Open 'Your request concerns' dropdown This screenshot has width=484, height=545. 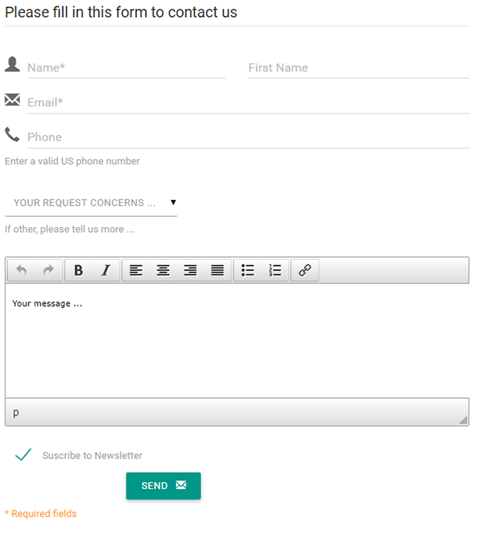[91, 203]
